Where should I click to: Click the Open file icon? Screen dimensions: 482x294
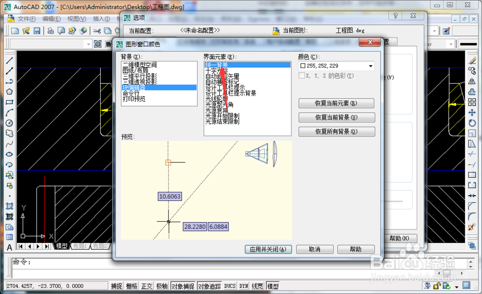(x=26, y=31)
